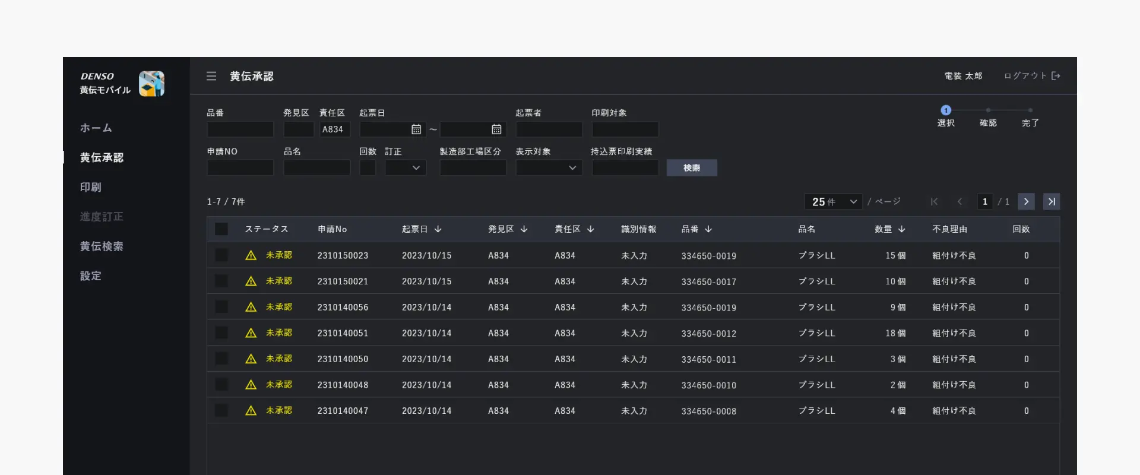Open the end date calendar picker for 起票日
This screenshot has width=1140, height=475.
point(496,129)
